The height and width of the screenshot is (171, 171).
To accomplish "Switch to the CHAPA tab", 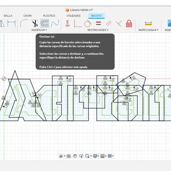I will (x=28, y=16).
